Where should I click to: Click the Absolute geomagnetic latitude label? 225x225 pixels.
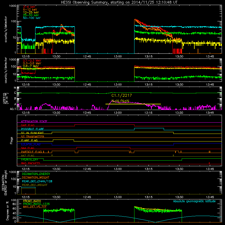194,201
